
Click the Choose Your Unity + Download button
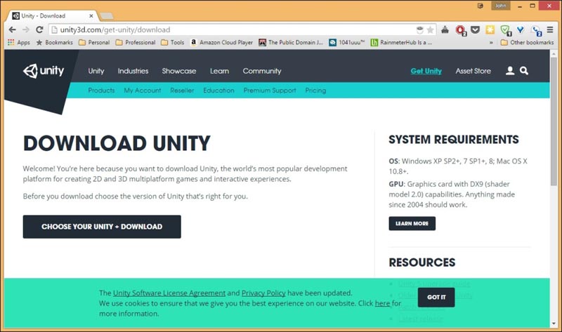coord(102,227)
